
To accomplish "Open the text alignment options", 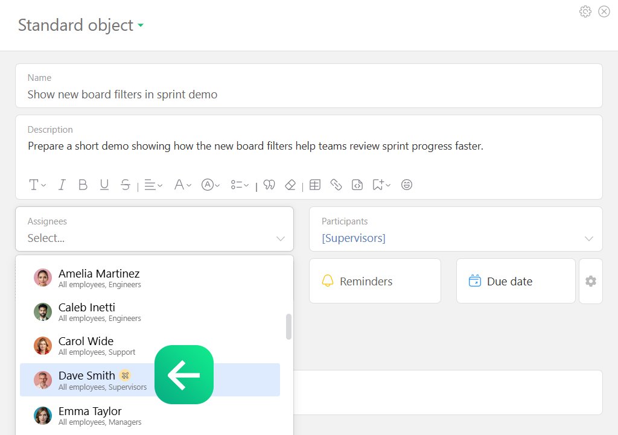I will pos(153,185).
